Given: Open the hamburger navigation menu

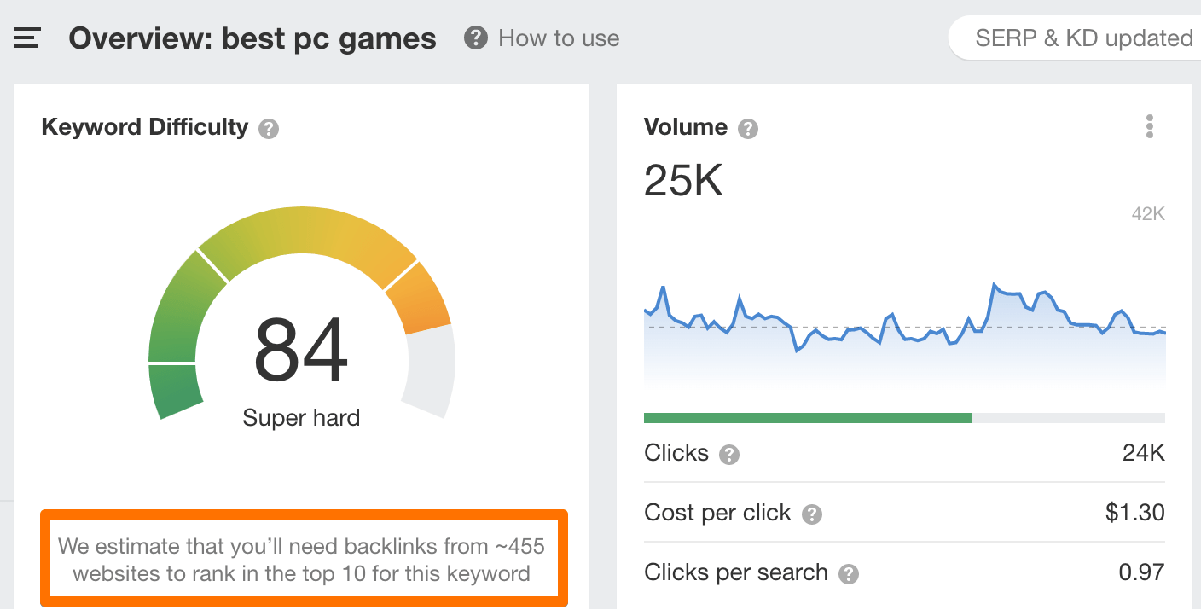Looking at the screenshot, I should click(26, 37).
